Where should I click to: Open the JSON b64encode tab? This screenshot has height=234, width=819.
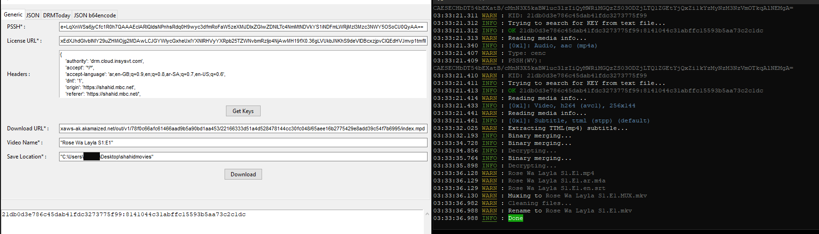coord(95,15)
